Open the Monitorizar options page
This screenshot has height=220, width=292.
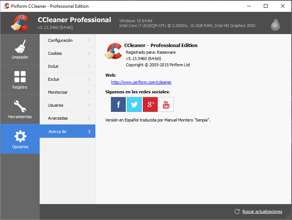pyautogui.click(x=68, y=92)
